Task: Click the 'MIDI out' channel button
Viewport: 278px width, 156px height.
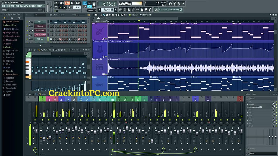Action: coord(40,39)
